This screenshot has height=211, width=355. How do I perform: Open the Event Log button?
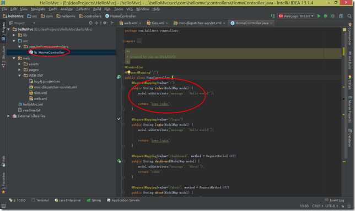click(335, 200)
